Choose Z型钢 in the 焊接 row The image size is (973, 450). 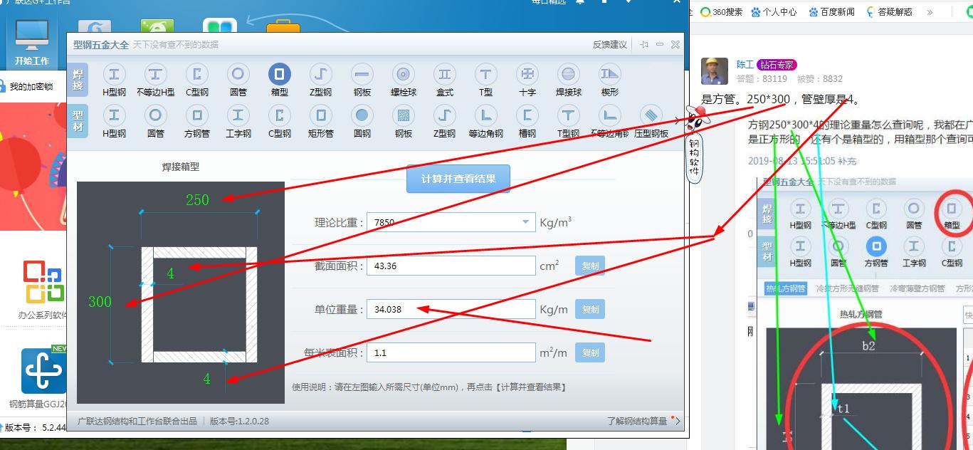pos(320,74)
